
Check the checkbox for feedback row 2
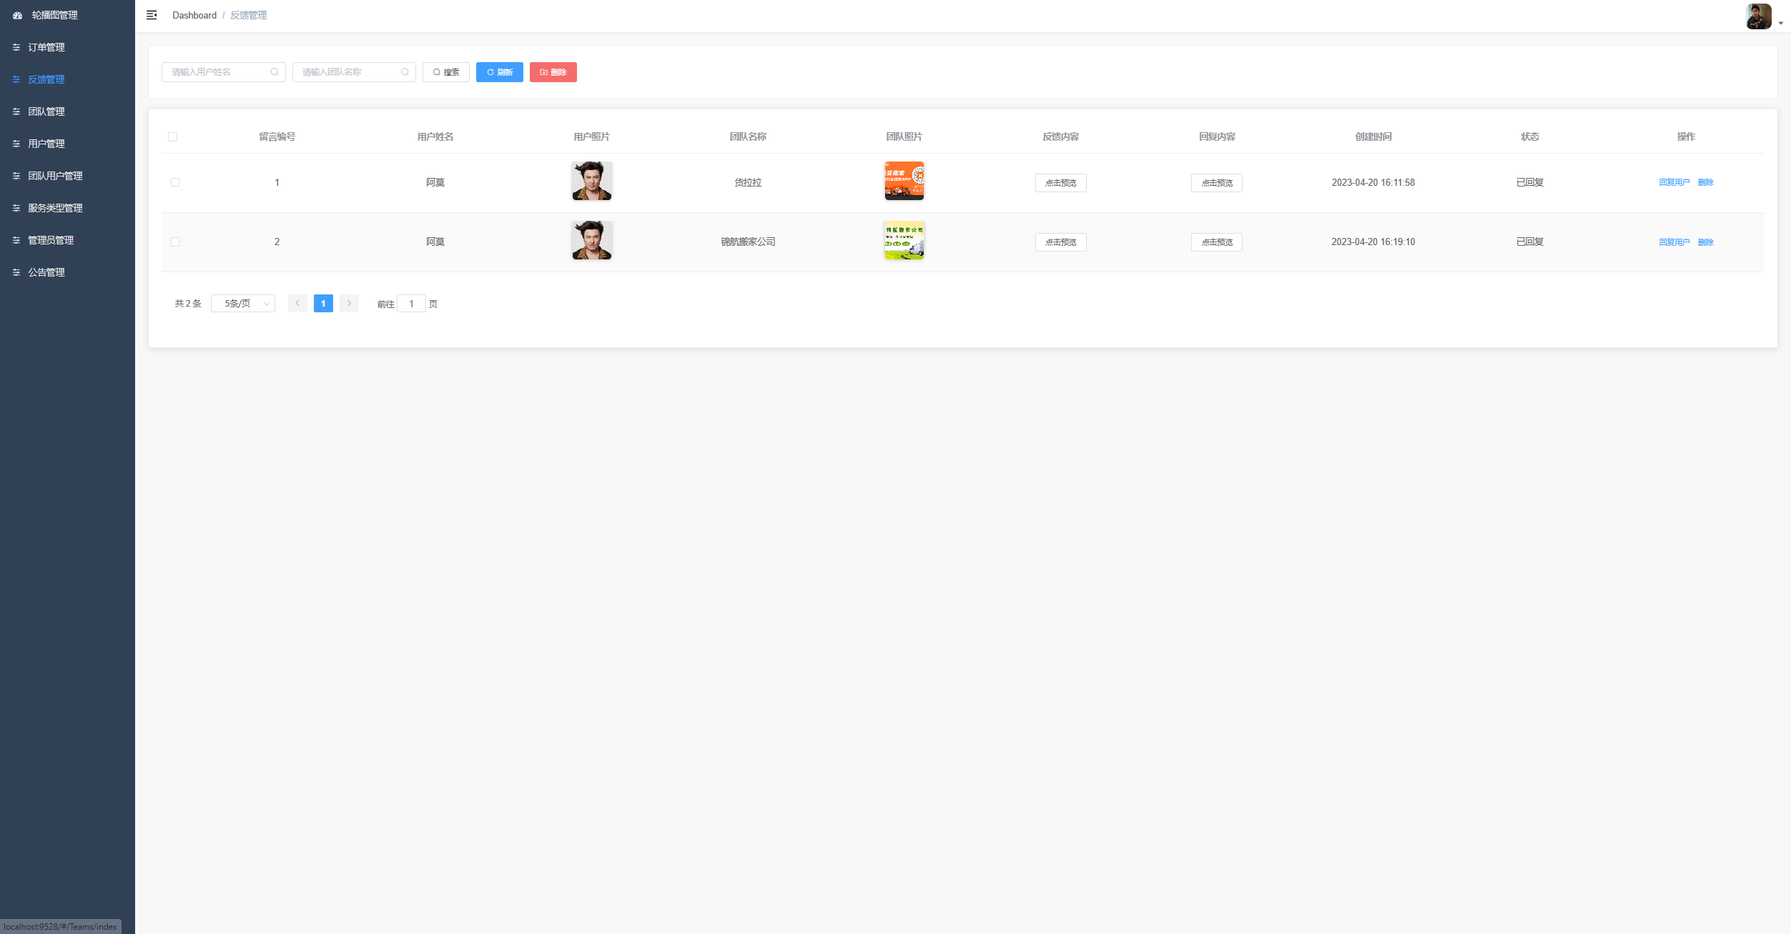pyautogui.click(x=175, y=242)
